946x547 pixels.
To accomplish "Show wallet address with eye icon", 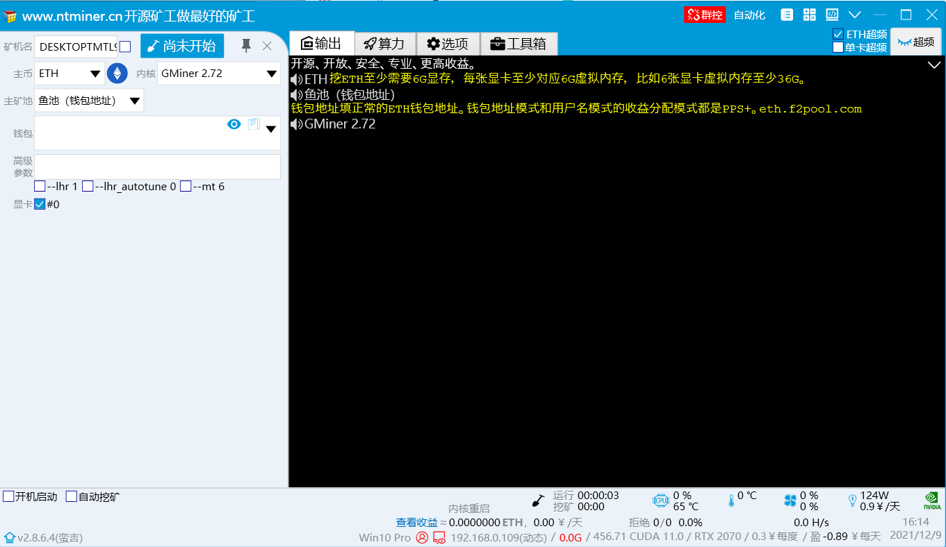I will [234, 124].
